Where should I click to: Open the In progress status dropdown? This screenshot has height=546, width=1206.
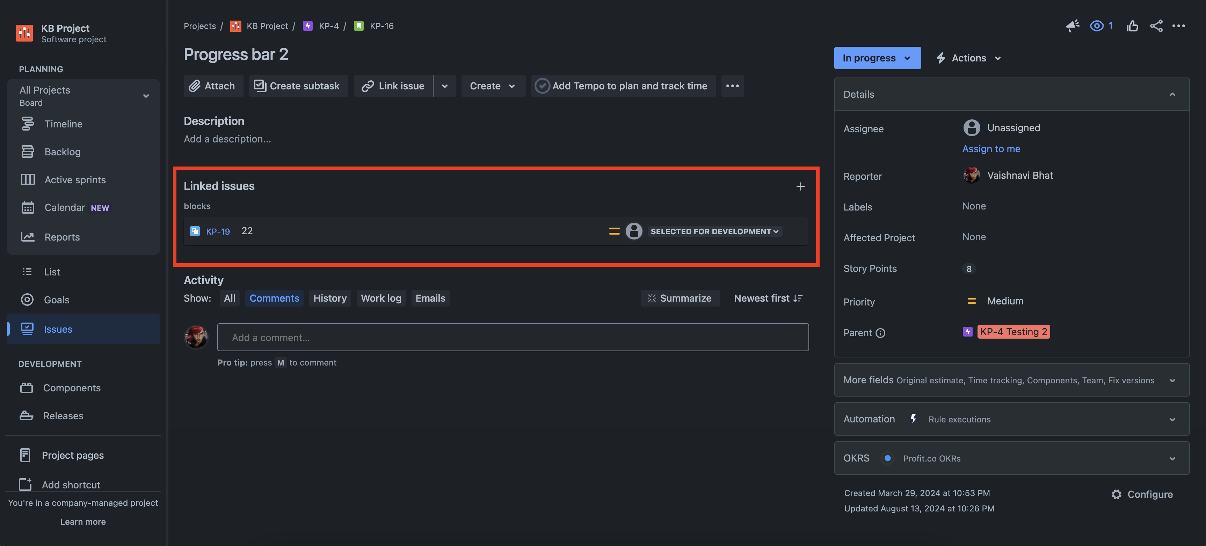pyautogui.click(x=877, y=58)
